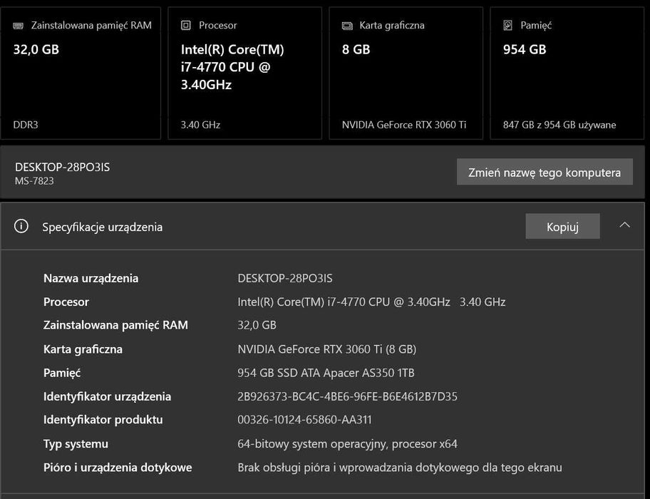This screenshot has width=650, height=499.
Task: Select the Procesor row label in specifications
Action: (x=66, y=302)
